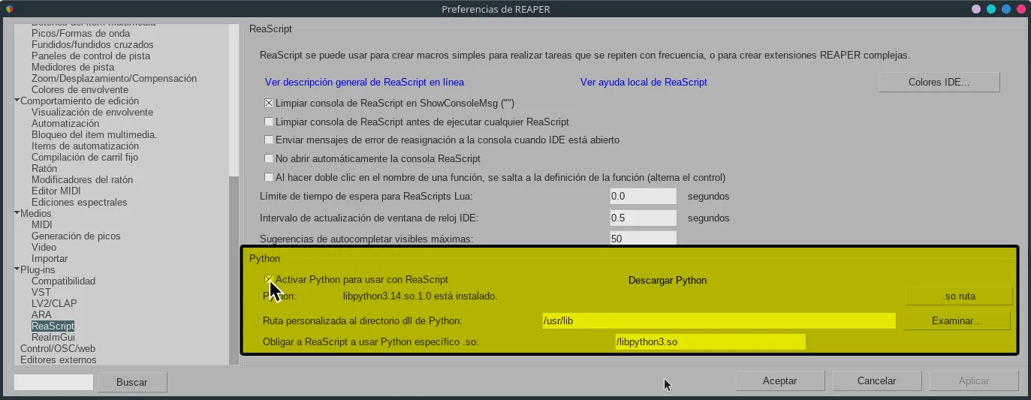Image resolution: width=1031 pixels, height=400 pixels.
Task: Select Generación de picos tree item
Action: pos(76,236)
